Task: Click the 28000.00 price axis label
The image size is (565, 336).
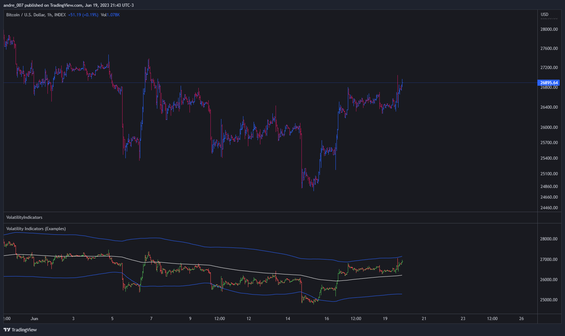Action: [x=549, y=29]
